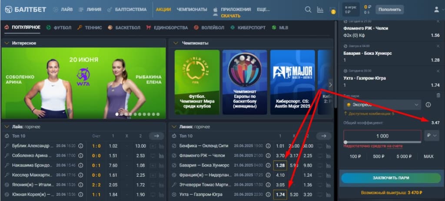The width and height of the screenshot is (445, 201).
Task: Open the info icon for Фламенго РЖ — Челси
Action: coord(268,156)
